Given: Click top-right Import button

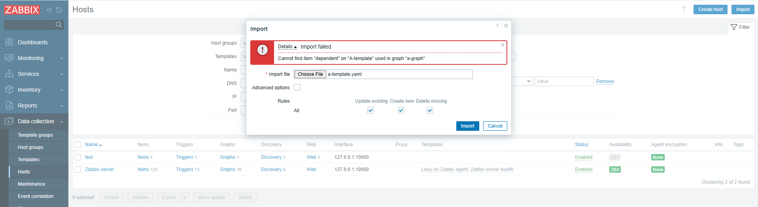Looking at the screenshot, I should click(x=743, y=9).
